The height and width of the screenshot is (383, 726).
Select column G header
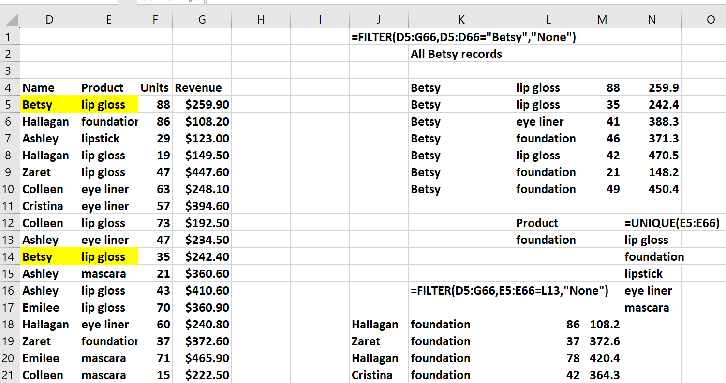[x=202, y=20]
